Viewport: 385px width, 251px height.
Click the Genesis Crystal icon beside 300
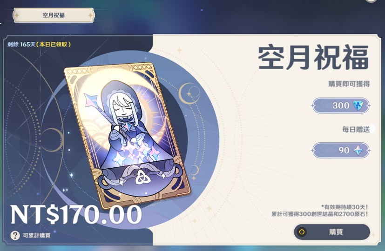(x=358, y=106)
